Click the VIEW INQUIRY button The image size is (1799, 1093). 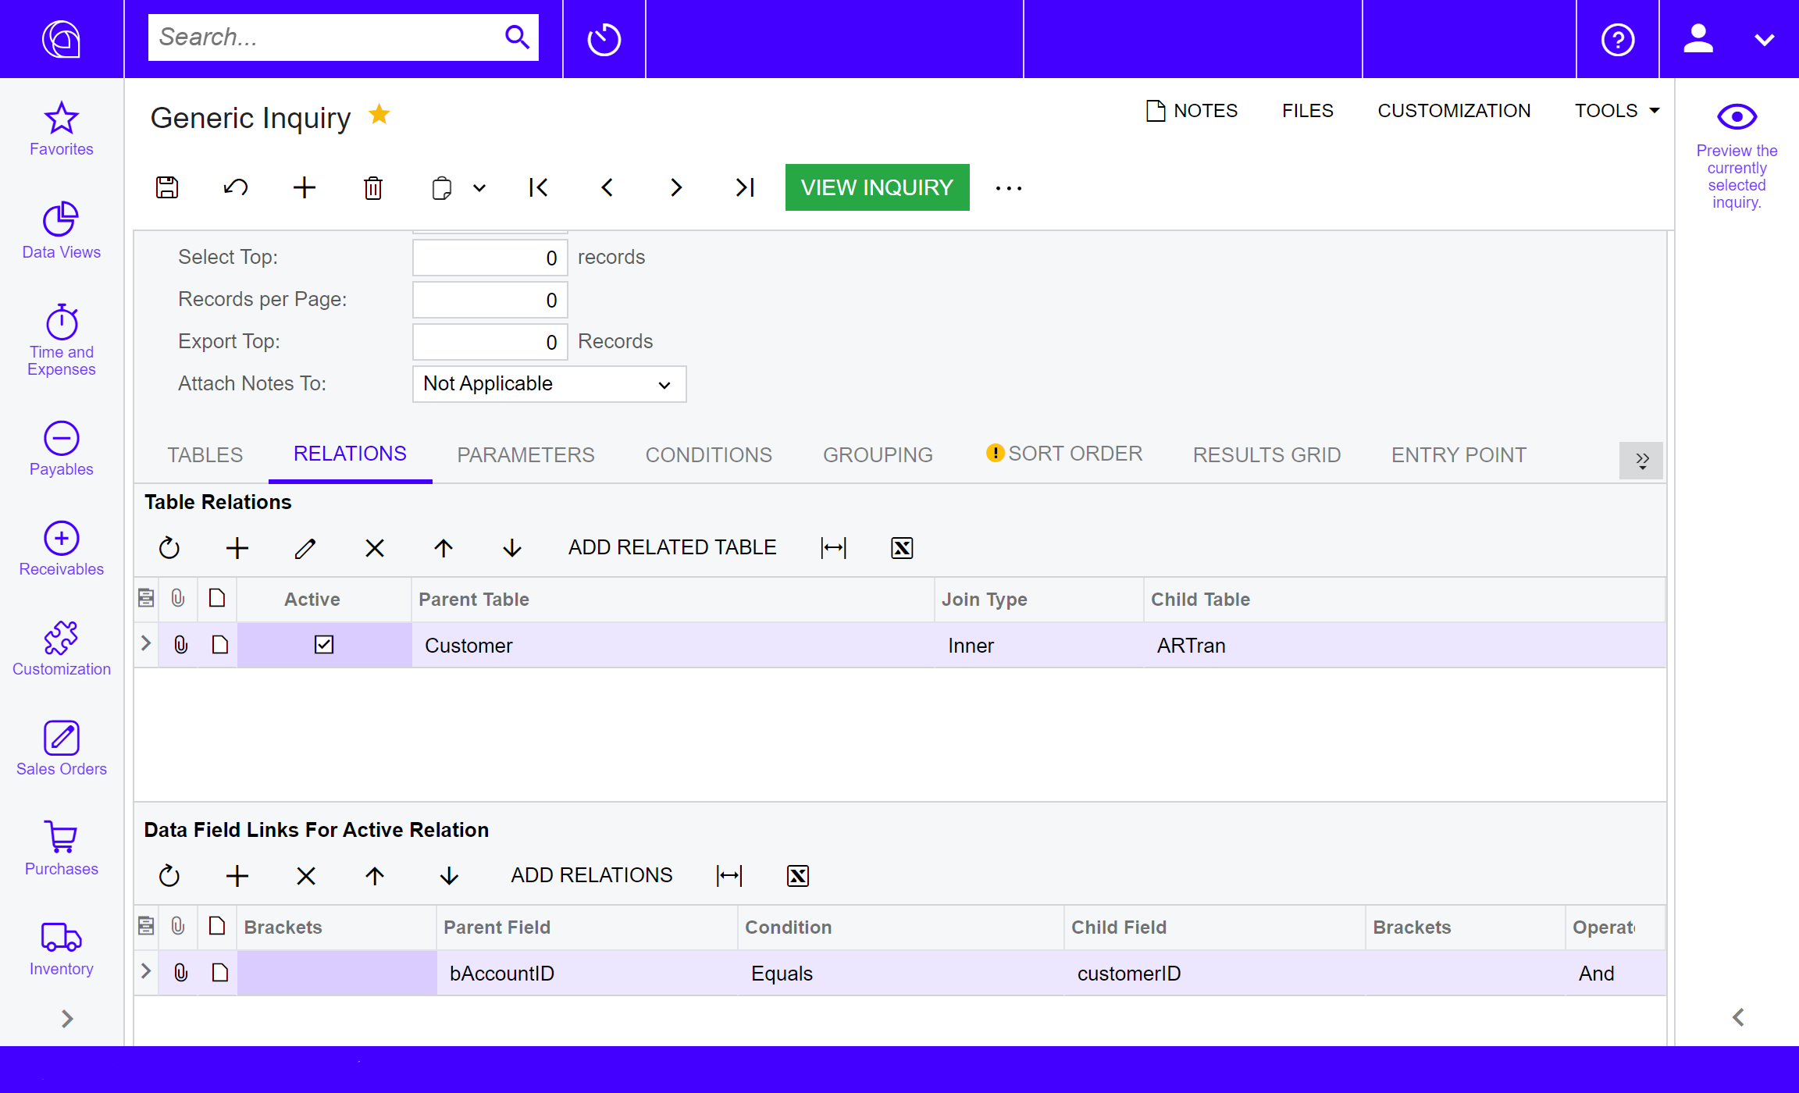[x=877, y=187]
